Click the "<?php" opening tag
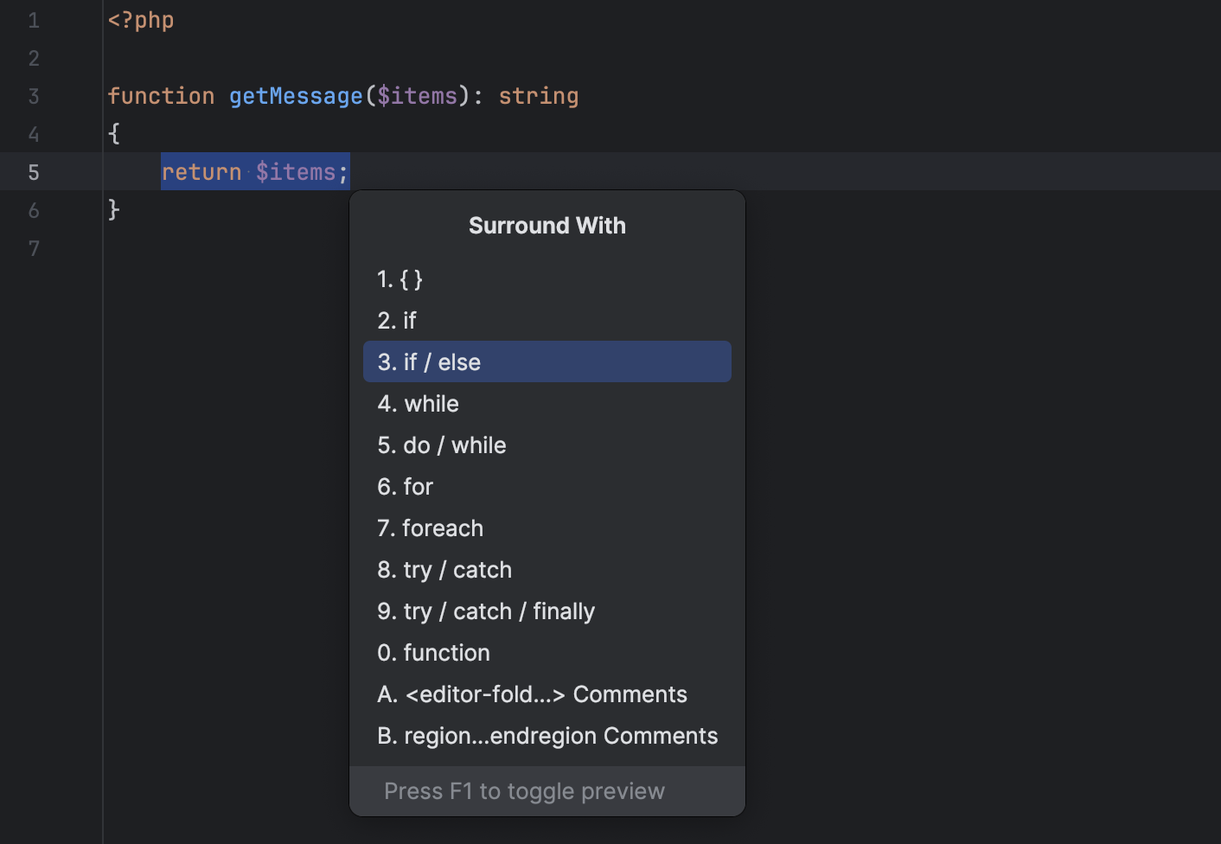Image resolution: width=1221 pixels, height=844 pixels. [x=140, y=19]
